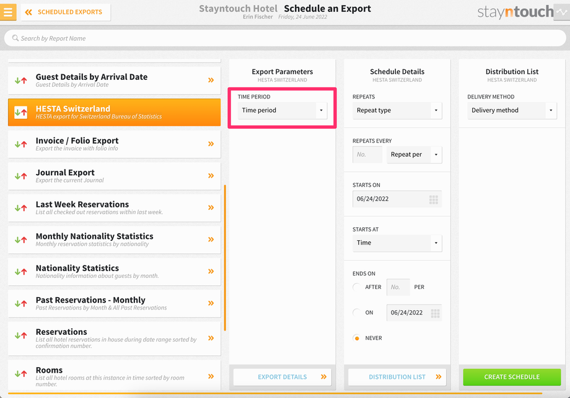
Task: Click the search magnifier icon
Action: pyautogui.click(x=15, y=38)
